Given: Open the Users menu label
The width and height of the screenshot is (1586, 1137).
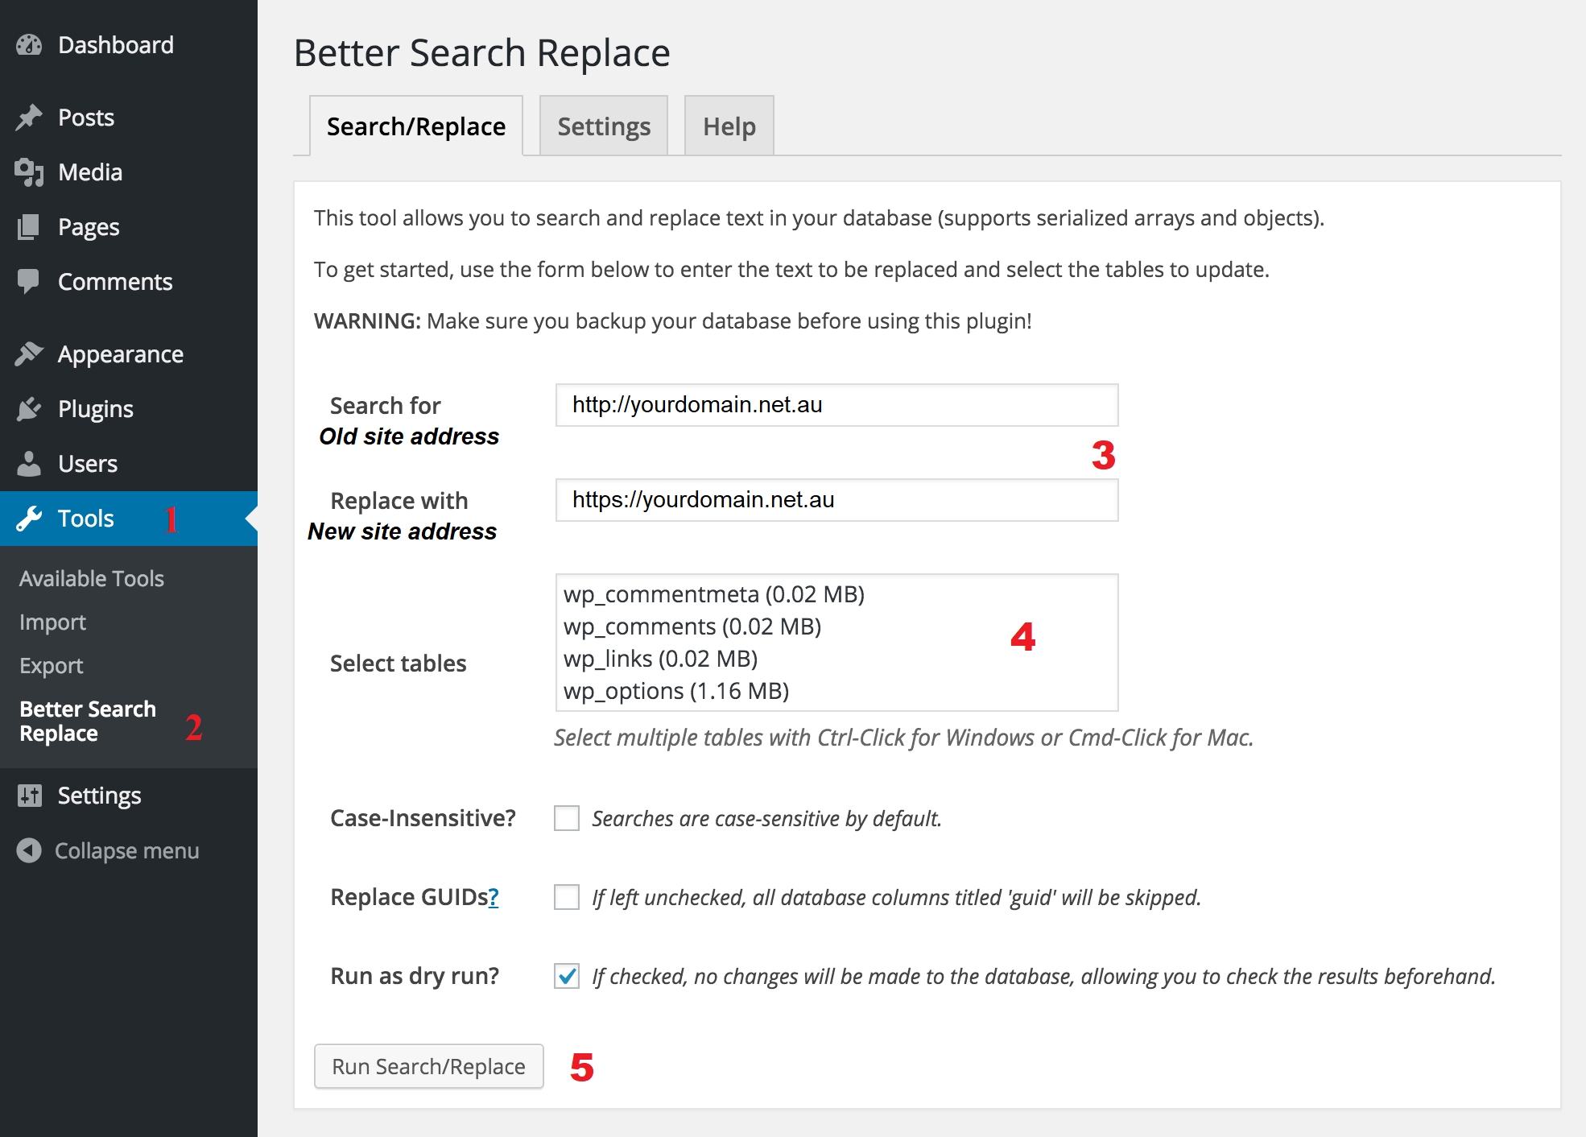Looking at the screenshot, I should 88,464.
